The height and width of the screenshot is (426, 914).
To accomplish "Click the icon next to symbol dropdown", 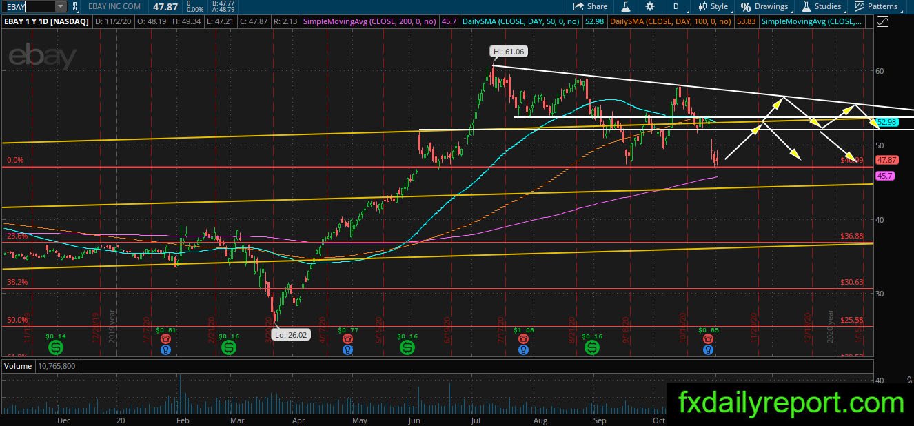I will (76, 6).
